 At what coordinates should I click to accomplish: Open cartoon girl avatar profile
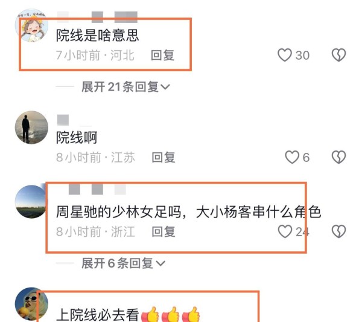click(x=31, y=25)
